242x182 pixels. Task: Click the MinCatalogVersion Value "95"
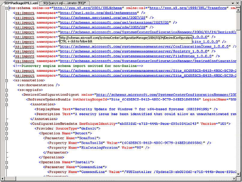tap(139, 148)
